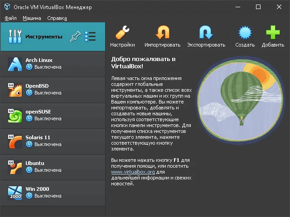Select the Solaris 11 machine name

(38, 137)
